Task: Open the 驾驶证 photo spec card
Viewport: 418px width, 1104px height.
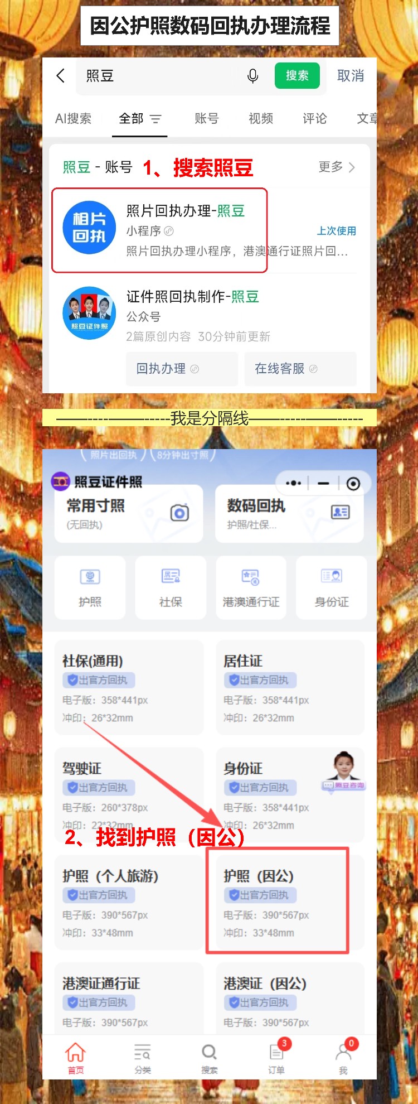Action: tap(129, 794)
